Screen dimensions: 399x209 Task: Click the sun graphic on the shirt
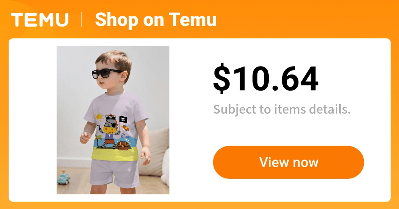(99, 117)
